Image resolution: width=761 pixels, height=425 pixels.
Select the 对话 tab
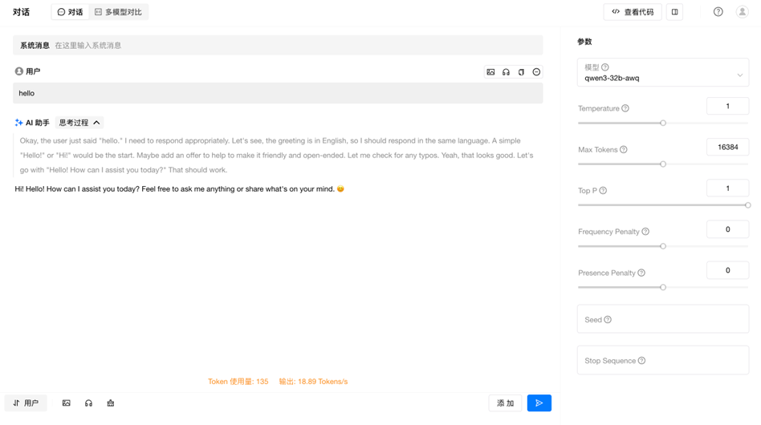(x=71, y=12)
